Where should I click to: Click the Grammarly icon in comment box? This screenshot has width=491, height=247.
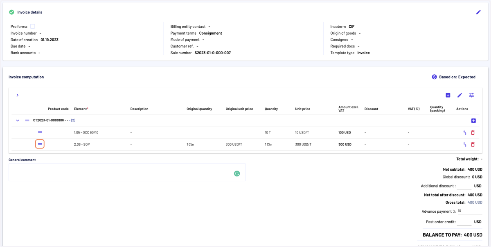[x=237, y=174]
